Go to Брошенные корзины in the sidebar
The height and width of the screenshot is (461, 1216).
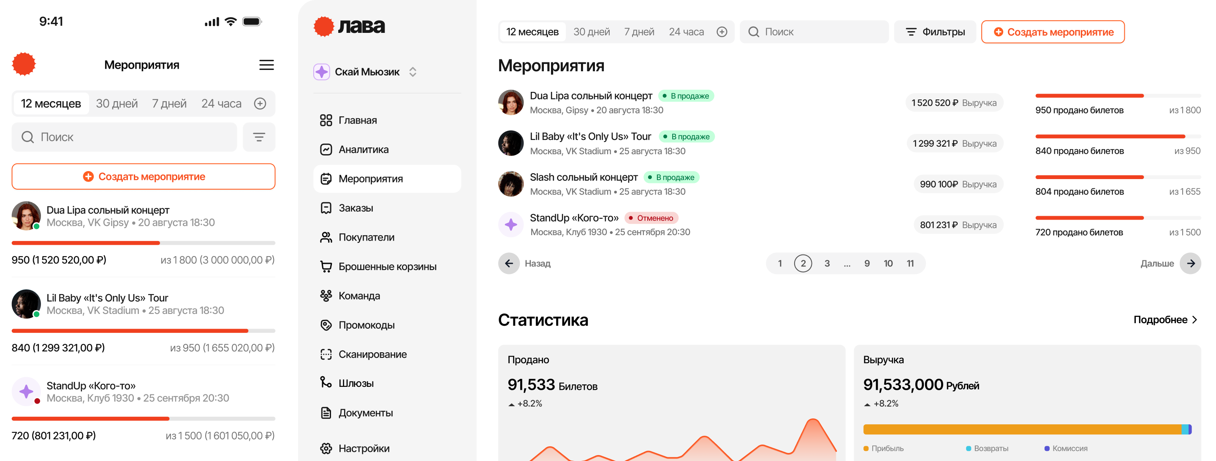[387, 266]
